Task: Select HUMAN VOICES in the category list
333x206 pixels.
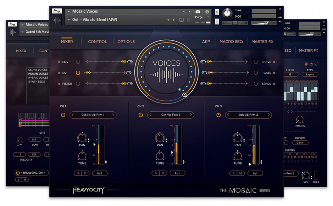Action: tap(38, 74)
